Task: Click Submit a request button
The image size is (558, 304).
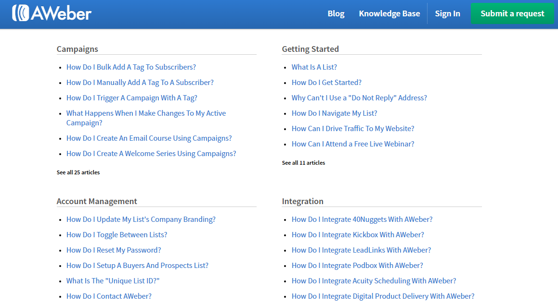Action: (x=512, y=13)
